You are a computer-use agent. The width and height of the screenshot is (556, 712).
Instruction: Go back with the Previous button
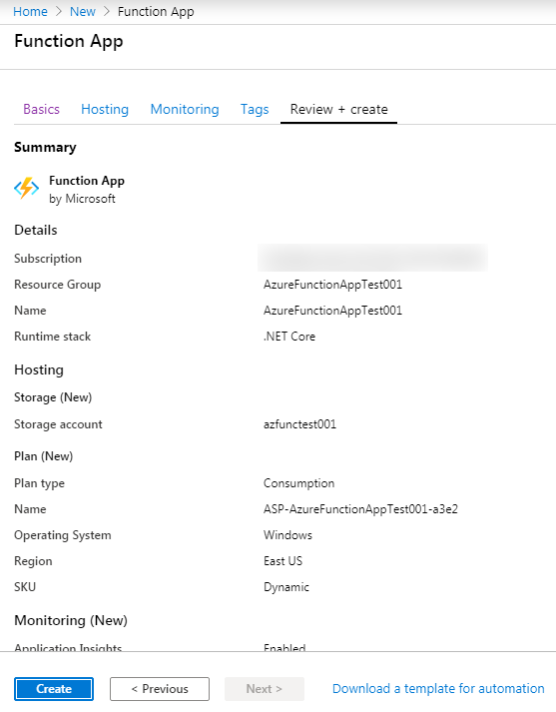[160, 689]
